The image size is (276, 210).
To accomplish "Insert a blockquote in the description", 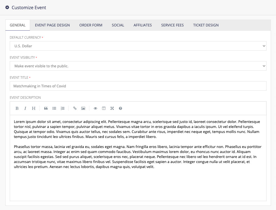I will [46, 108].
